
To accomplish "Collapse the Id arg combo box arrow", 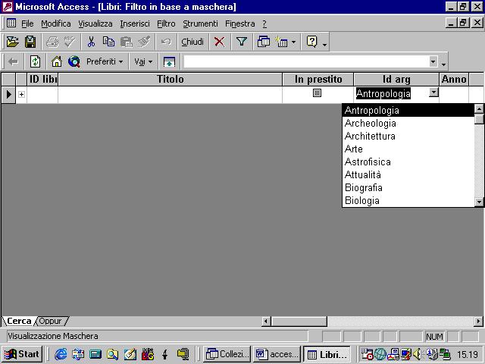I will (x=434, y=93).
